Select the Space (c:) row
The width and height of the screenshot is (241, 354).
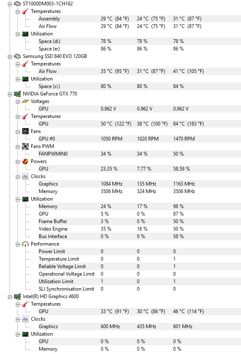pyautogui.click(x=139, y=86)
